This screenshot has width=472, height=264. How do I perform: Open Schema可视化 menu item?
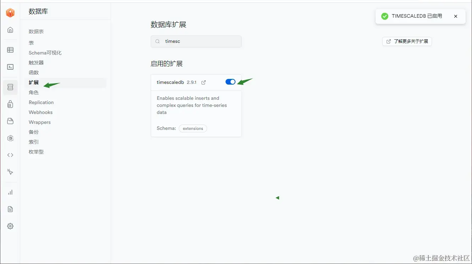point(45,53)
